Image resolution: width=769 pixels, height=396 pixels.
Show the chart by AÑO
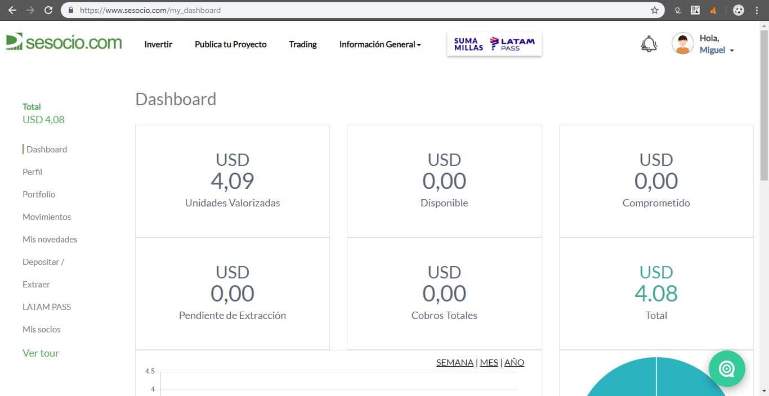tap(514, 362)
